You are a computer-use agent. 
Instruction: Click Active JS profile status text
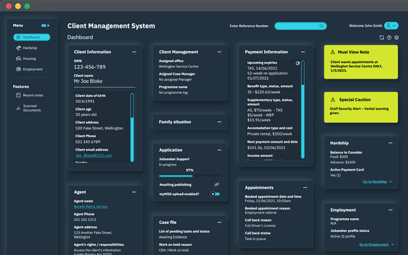pos(342,236)
